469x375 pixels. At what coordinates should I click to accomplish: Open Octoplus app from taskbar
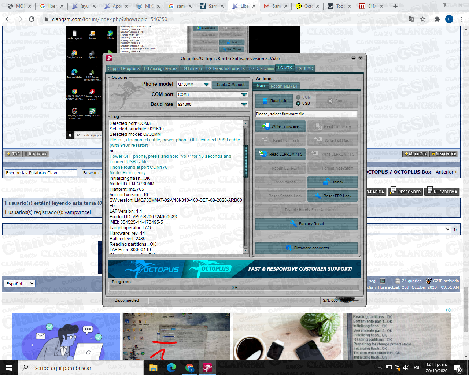click(x=207, y=368)
